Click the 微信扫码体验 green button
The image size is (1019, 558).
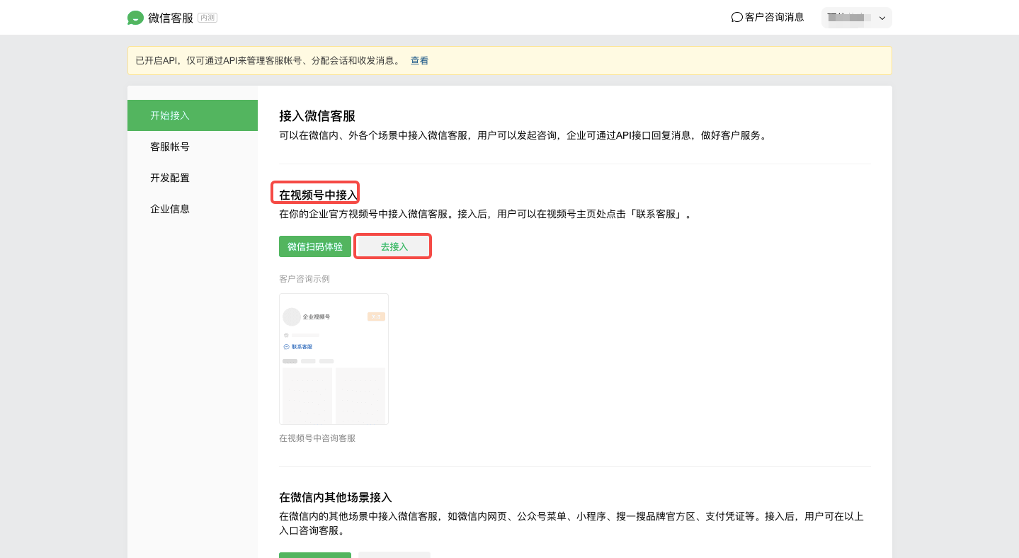(315, 246)
